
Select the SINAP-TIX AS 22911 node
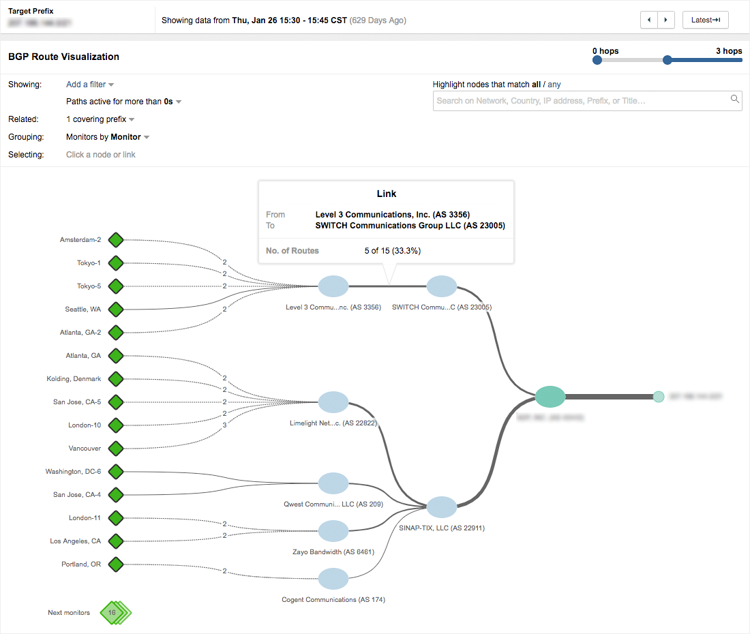pyautogui.click(x=442, y=507)
